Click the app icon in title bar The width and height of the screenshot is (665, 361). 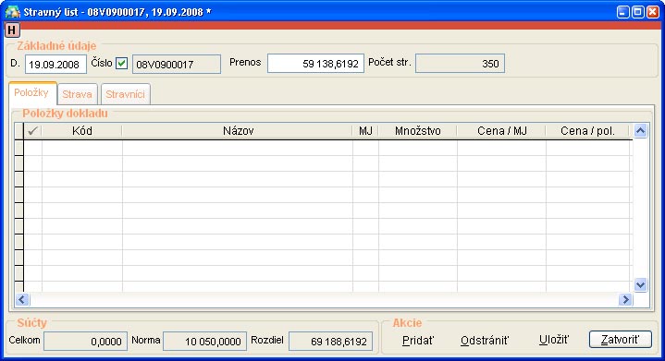tap(12, 11)
